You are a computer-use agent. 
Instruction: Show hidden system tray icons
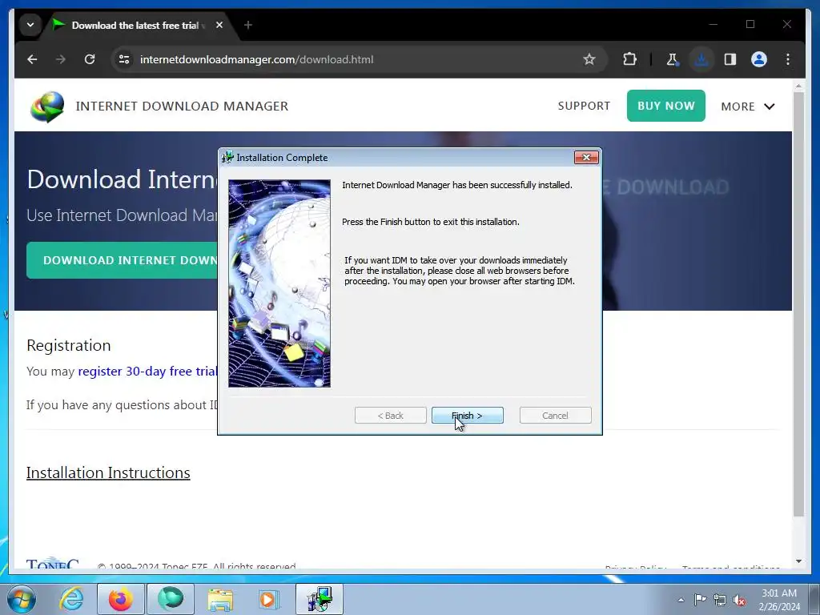point(681,600)
